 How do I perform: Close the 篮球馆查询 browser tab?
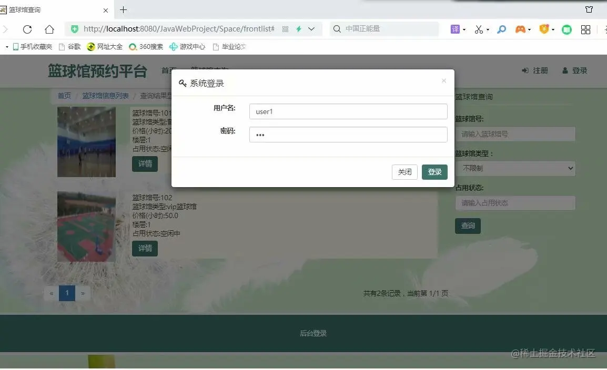coord(106,11)
